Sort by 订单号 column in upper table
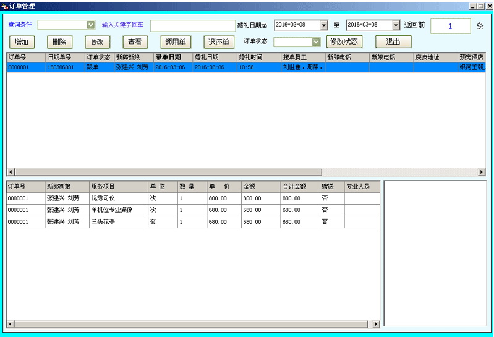 coord(26,58)
